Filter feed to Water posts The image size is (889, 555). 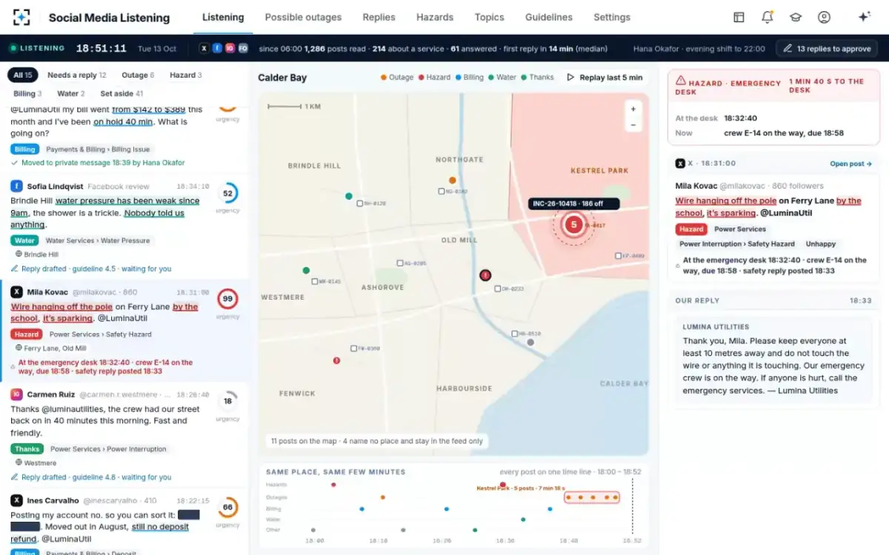coord(71,94)
